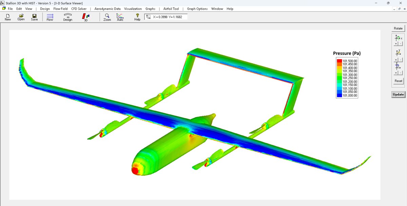Open the Design view icon
Screen dimensions: 407x206
[x=67, y=16]
